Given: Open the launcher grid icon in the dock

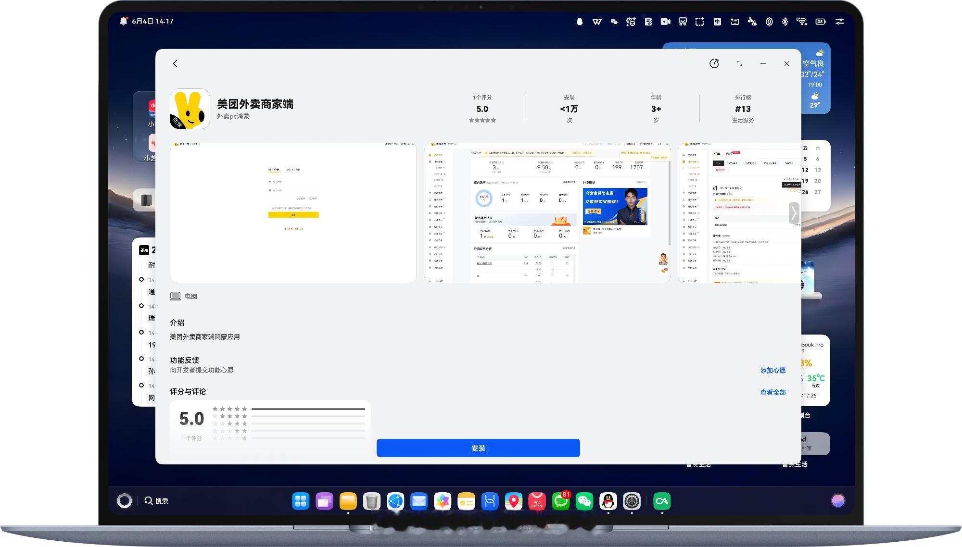Looking at the screenshot, I should (x=301, y=501).
